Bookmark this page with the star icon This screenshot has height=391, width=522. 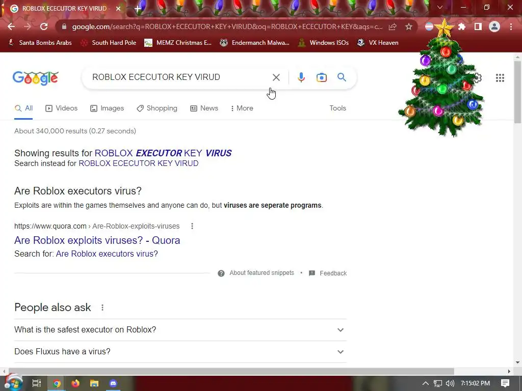pos(409,26)
